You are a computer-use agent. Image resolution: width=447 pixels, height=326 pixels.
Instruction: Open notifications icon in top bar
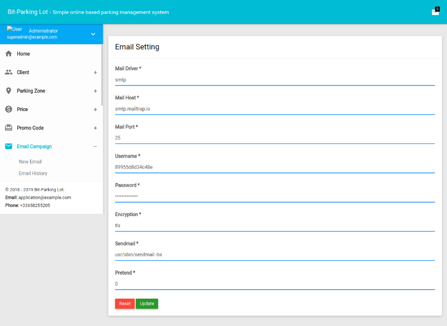coord(435,12)
